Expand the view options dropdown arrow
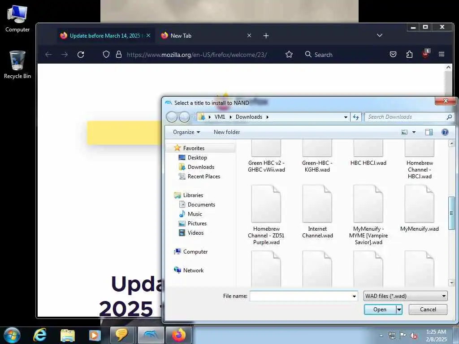Viewport: 459px width, 344px height. click(414, 132)
